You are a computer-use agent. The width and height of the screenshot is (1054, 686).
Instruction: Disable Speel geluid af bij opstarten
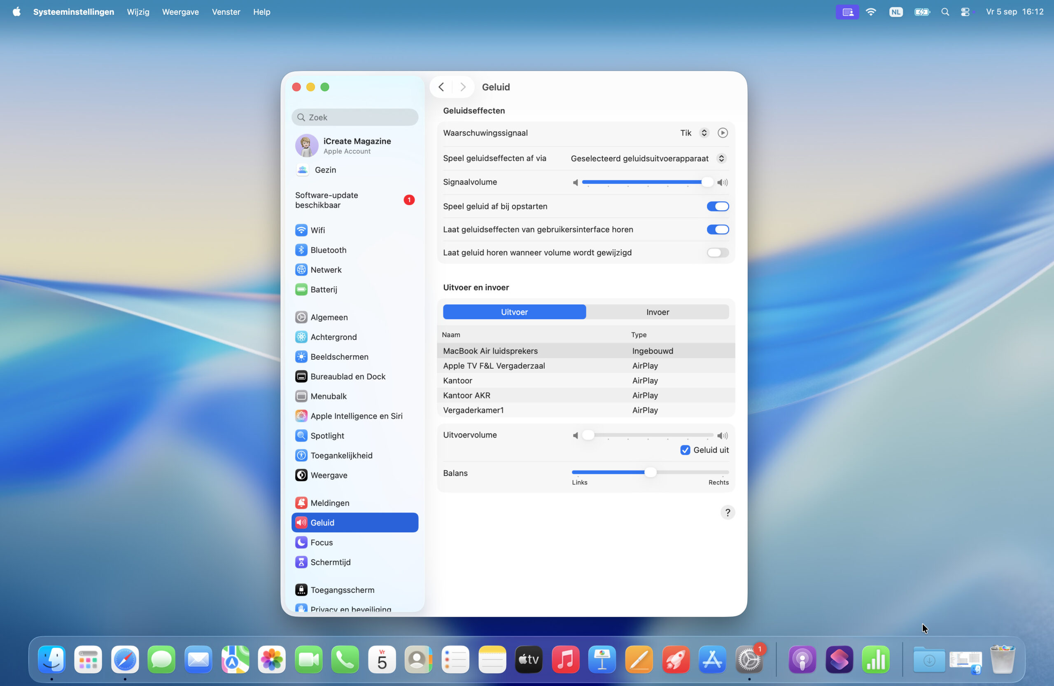(x=718, y=206)
